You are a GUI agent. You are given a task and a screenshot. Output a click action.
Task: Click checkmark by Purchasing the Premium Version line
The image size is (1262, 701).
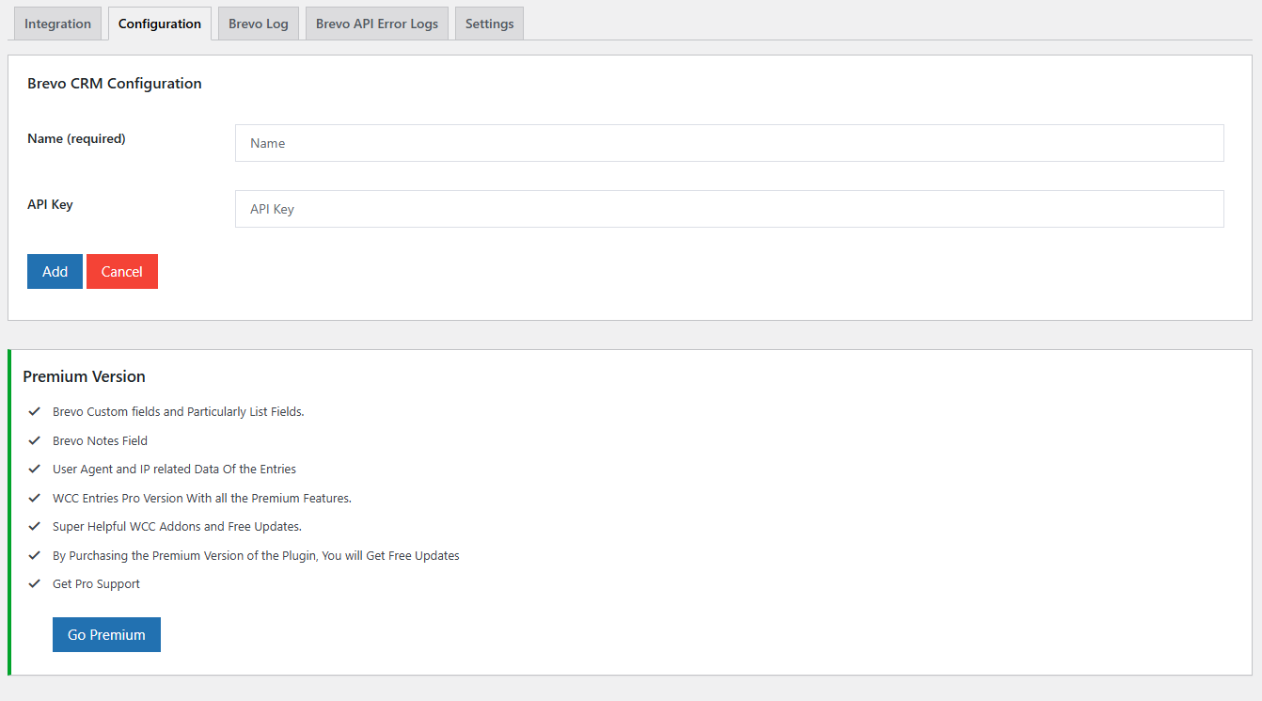(x=35, y=555)
